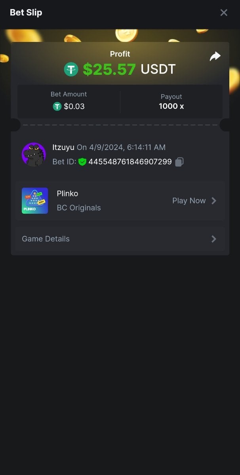Close the Bet Slip panel
Image resolution: width=240 pixels, height=475 pixels.
(x=224, y=13)
